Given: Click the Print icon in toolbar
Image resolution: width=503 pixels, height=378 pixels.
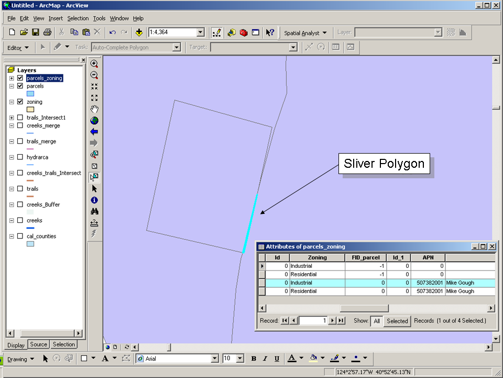Looking at the screenshot, I should tap(47, 32).
